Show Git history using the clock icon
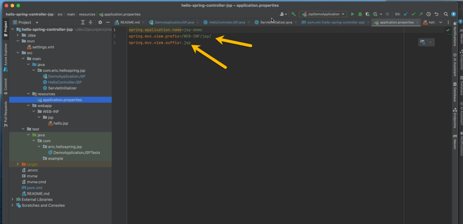This screenshot has width=463, height=224. [429, 14]
